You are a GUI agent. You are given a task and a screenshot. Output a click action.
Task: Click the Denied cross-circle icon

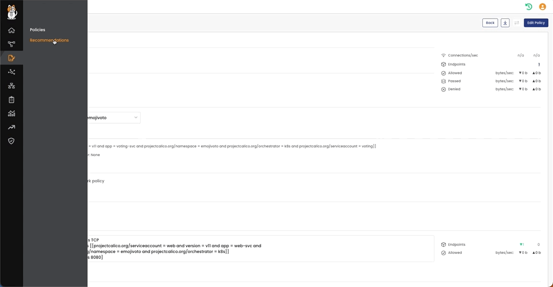pos(444,89)
